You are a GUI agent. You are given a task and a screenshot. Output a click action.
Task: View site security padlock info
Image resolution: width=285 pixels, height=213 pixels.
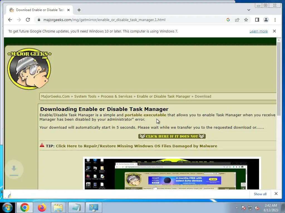(39, 20)
